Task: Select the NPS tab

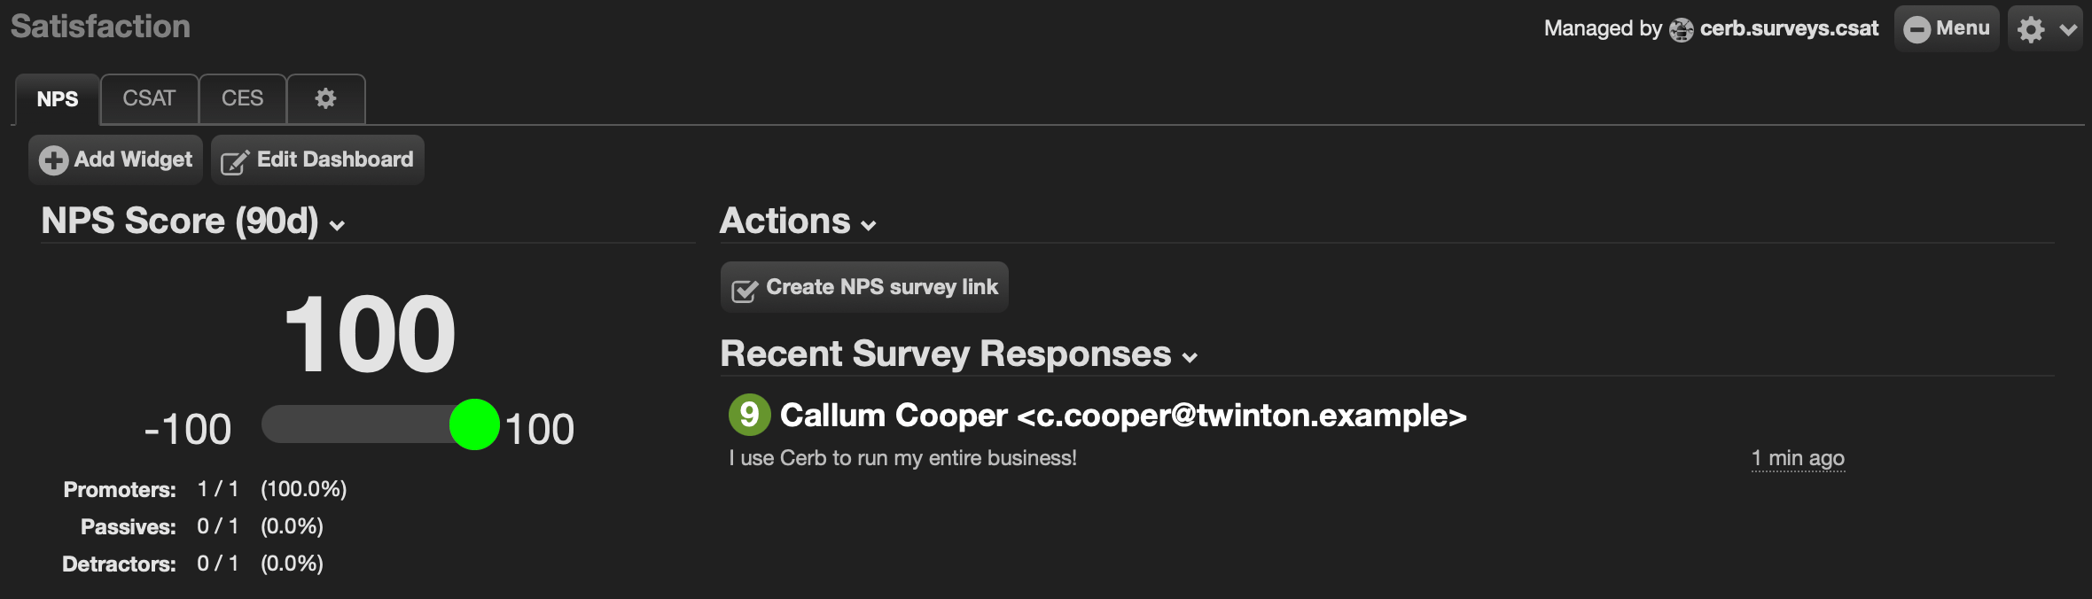Action: [x=58, y=99]
